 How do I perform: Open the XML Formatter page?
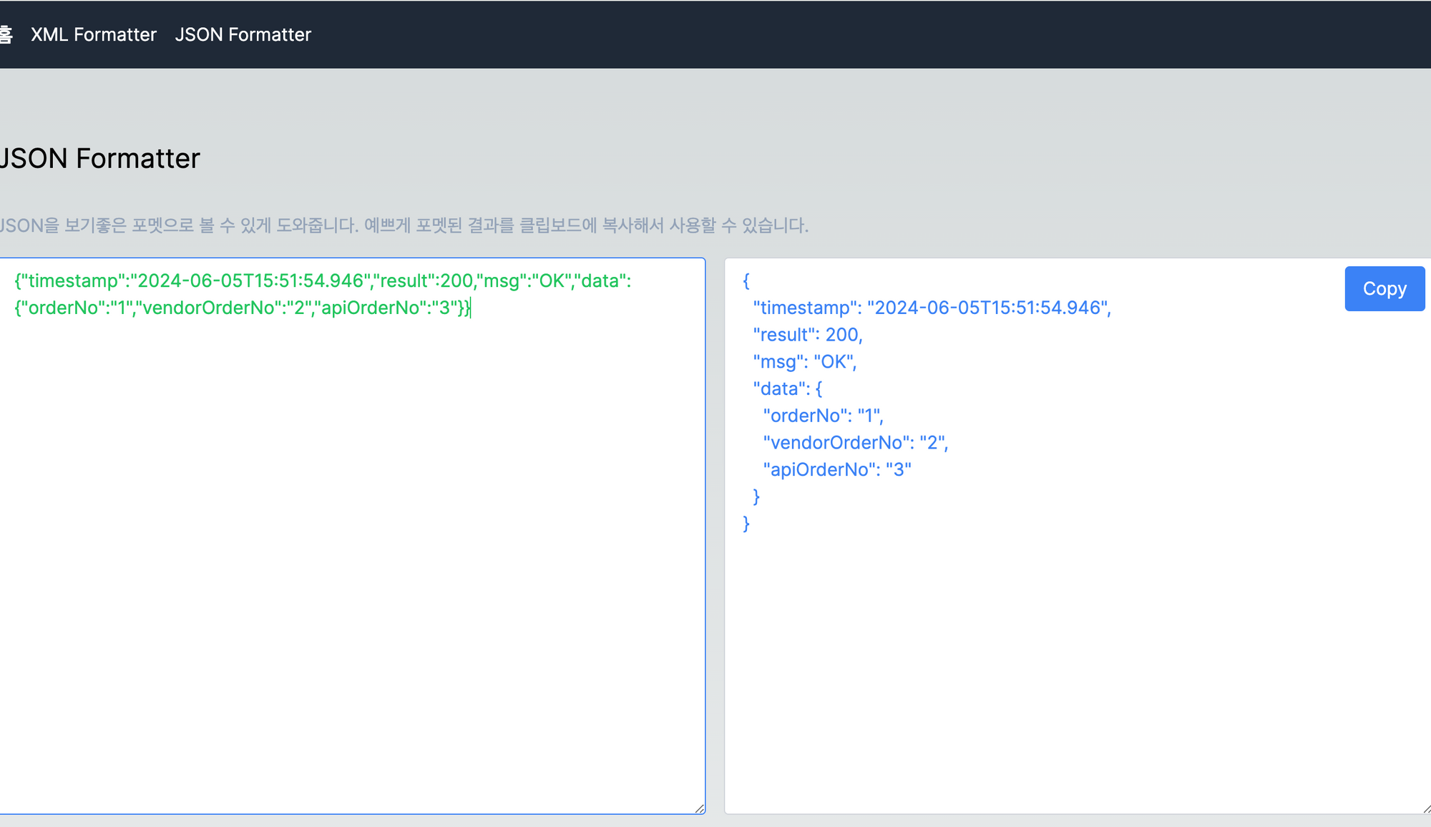(93, 34)
